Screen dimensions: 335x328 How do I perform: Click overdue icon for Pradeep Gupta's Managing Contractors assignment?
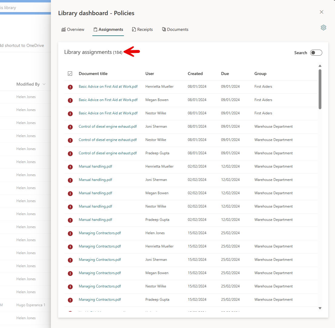70,300
